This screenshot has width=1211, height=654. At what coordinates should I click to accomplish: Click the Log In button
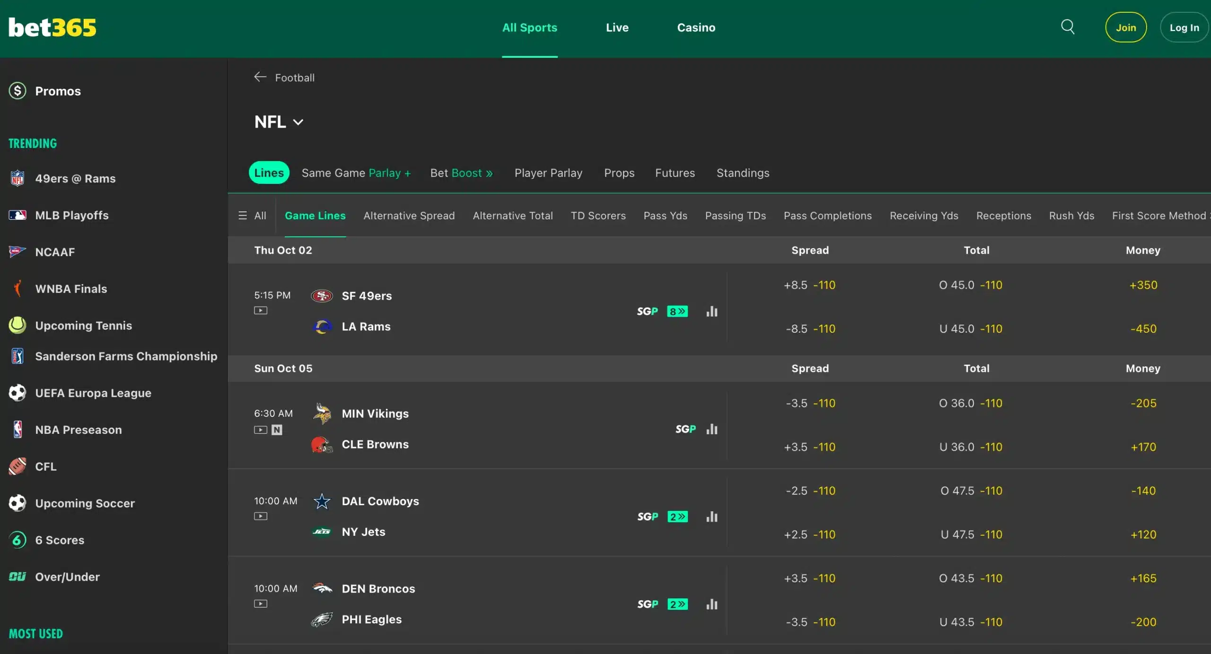[1184, 27]
